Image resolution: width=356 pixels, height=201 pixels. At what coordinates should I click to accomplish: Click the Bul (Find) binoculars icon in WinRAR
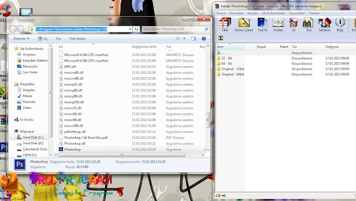309,23
